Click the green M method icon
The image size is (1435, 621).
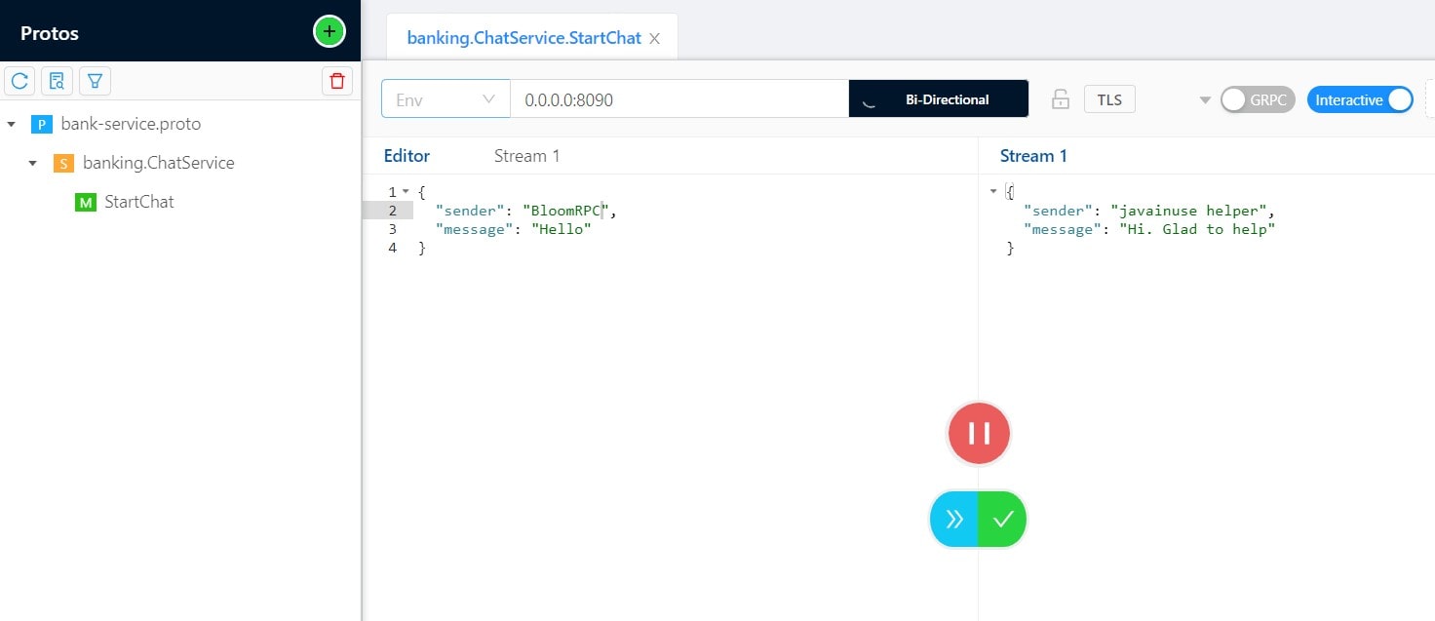point(86,203)
